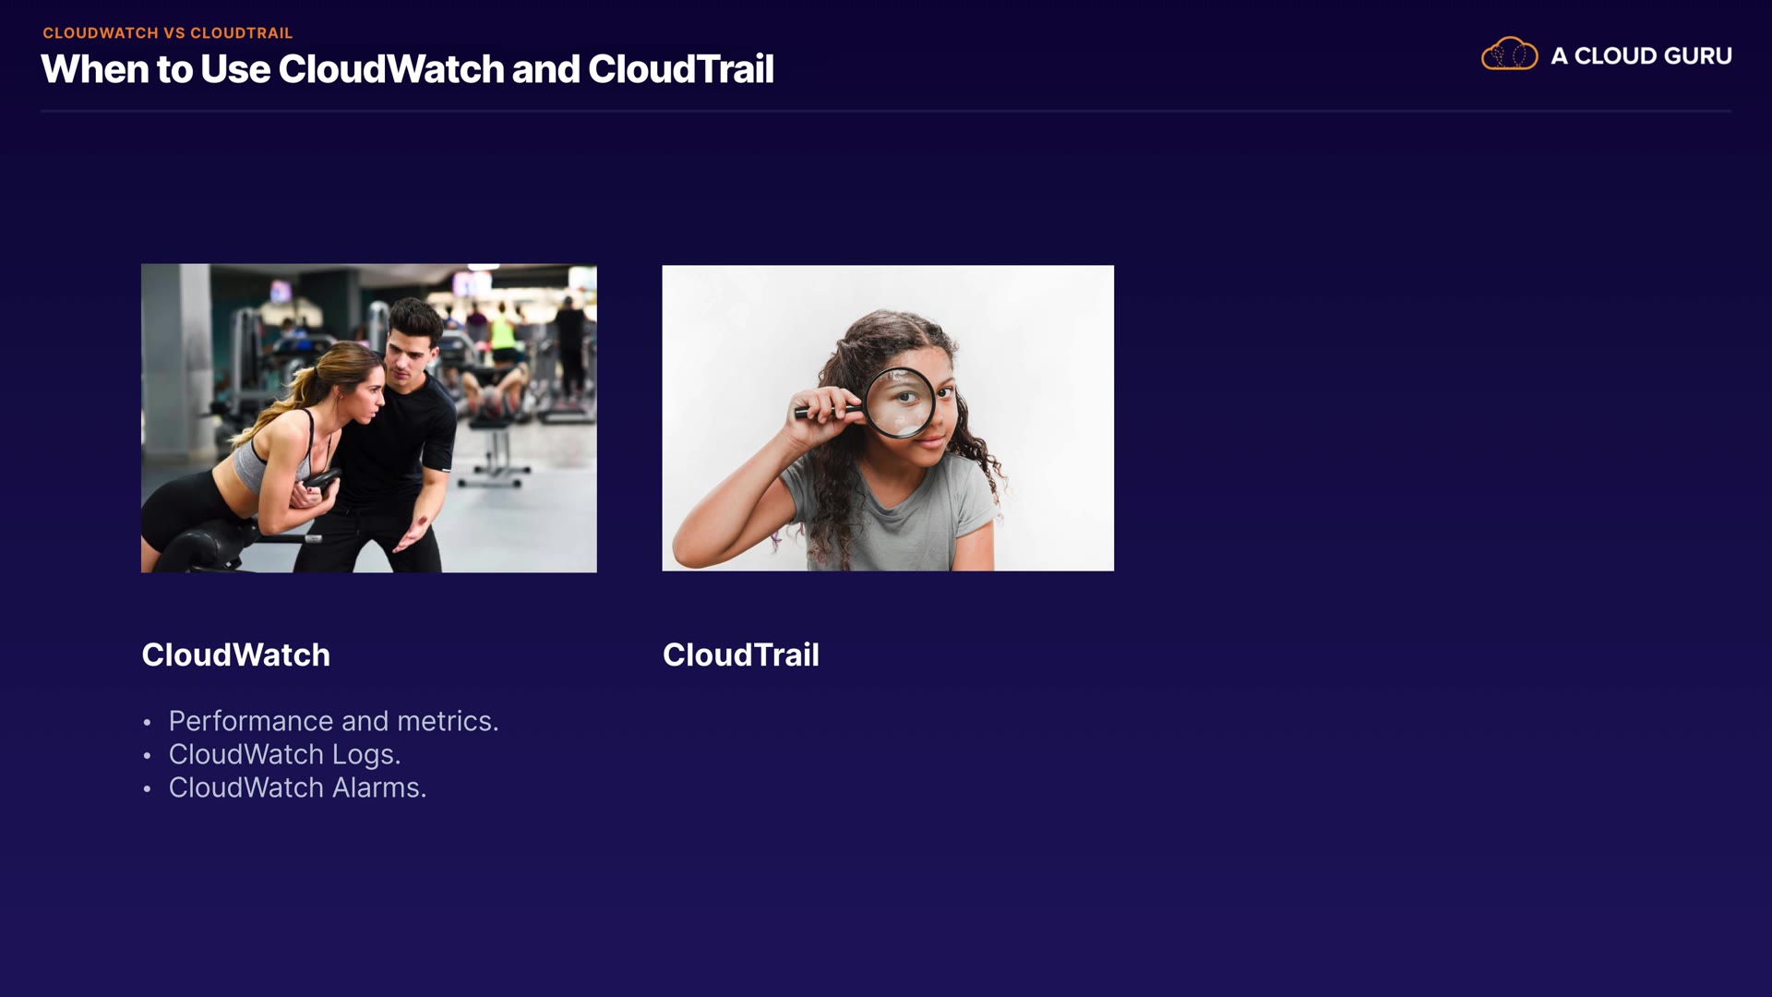Click the orange cloud logo icon

click(1509, 54)
